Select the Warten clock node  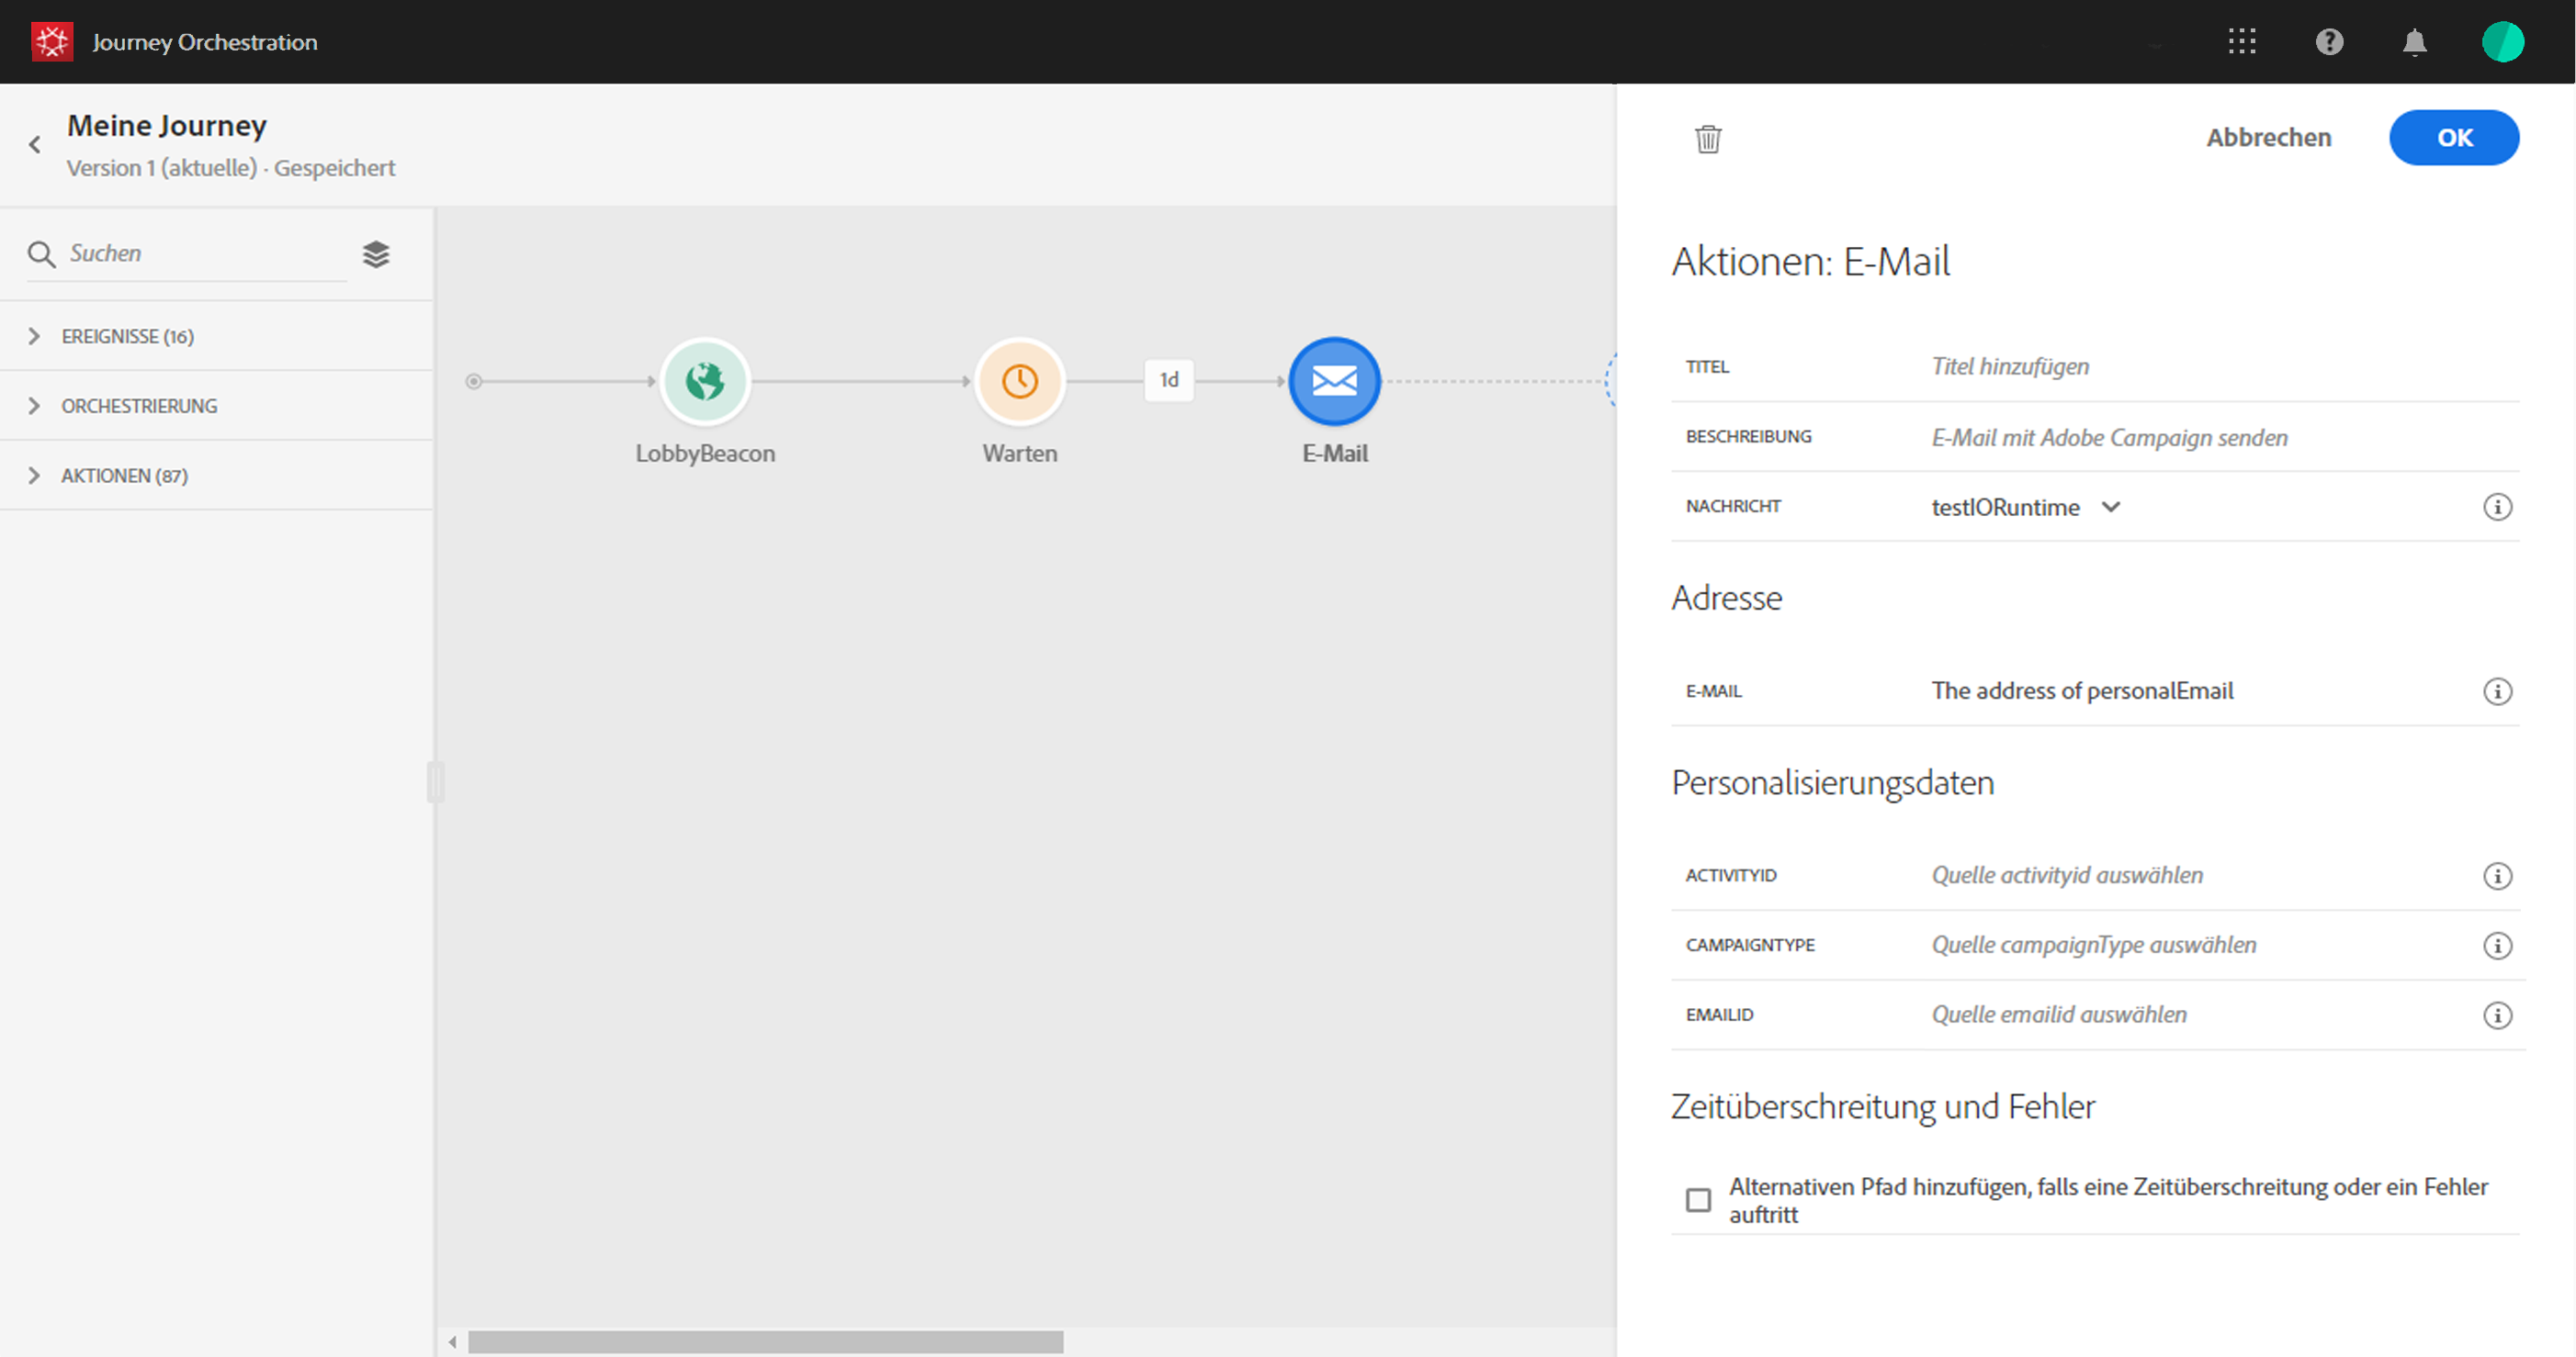[1019, 381]
